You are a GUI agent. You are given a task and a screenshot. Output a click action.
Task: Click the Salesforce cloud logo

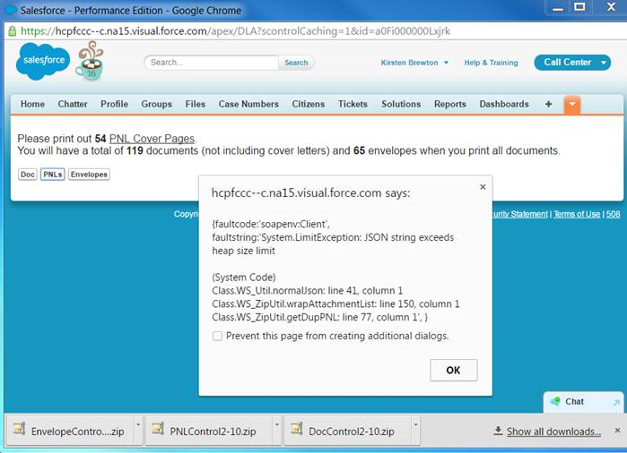pyautogui.click(x=43, y=61)
